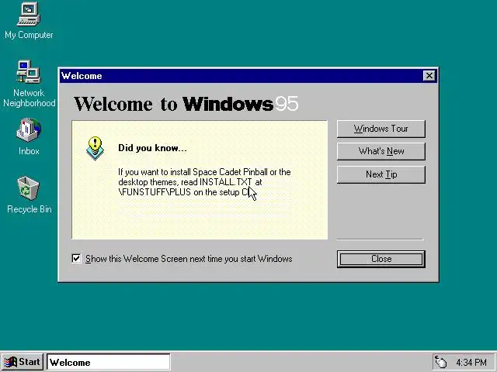This screenshot has width=497, height=372.
Task: Uncheck Show this Welcome Screen checkbox
Action: click(76, 258)
